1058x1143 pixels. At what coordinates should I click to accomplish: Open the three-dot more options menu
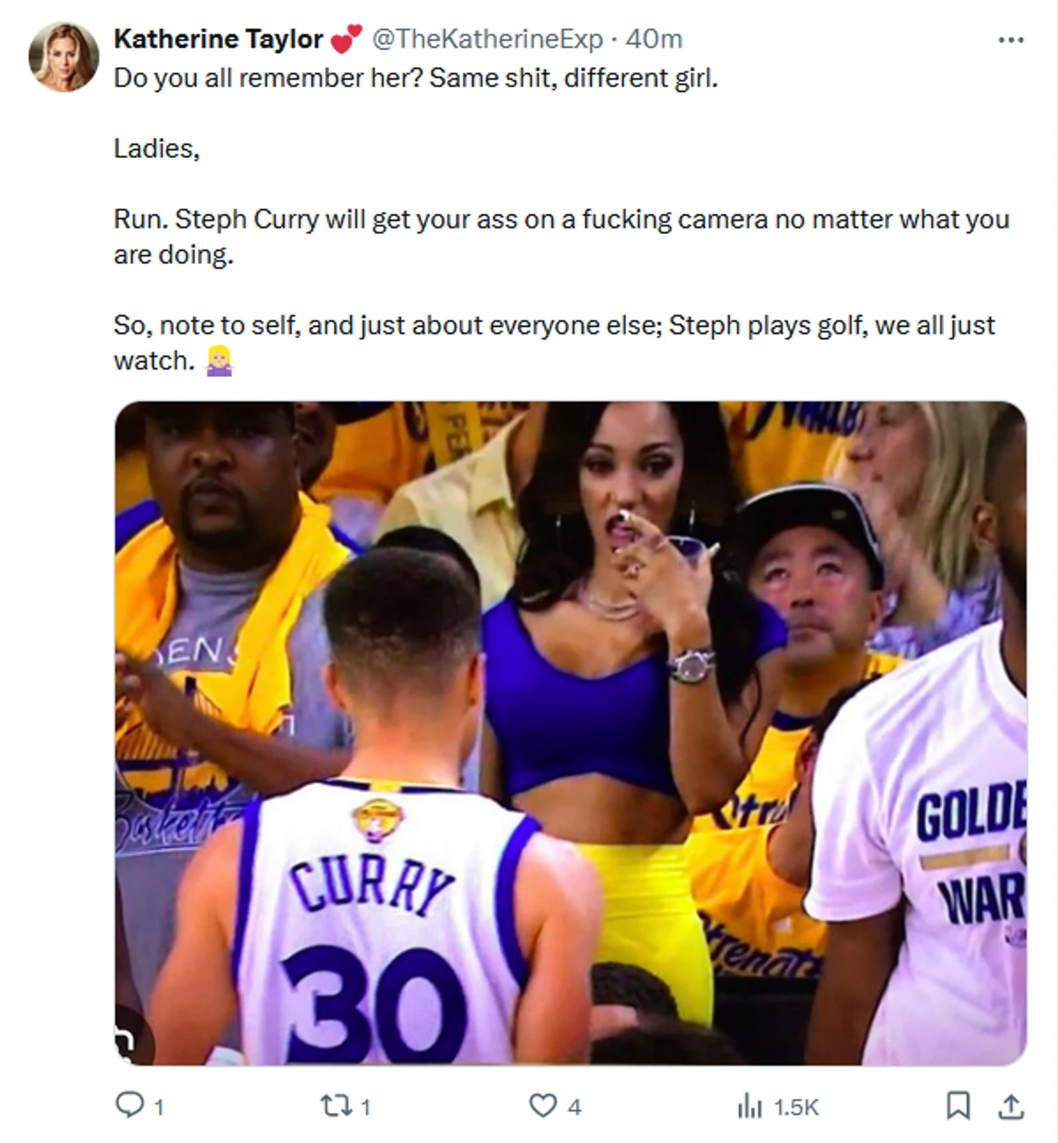[1010, 40]
